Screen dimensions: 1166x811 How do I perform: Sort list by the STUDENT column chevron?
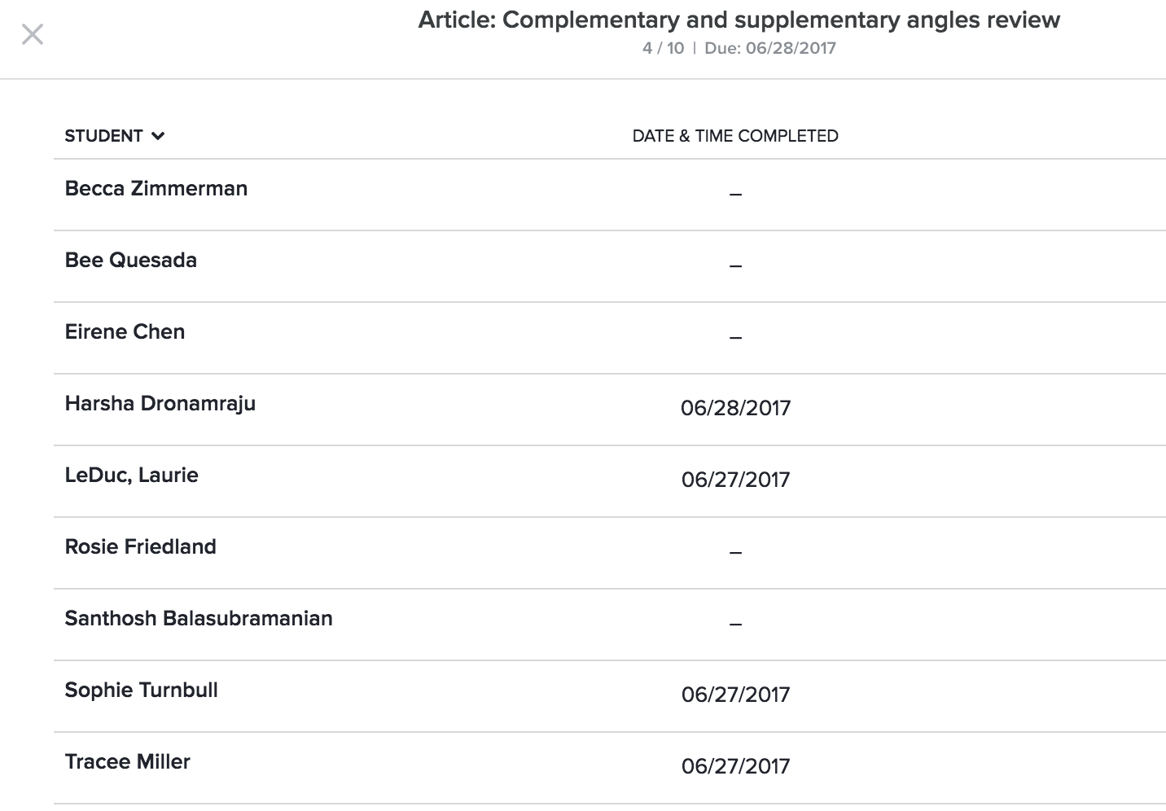[158, 136]
